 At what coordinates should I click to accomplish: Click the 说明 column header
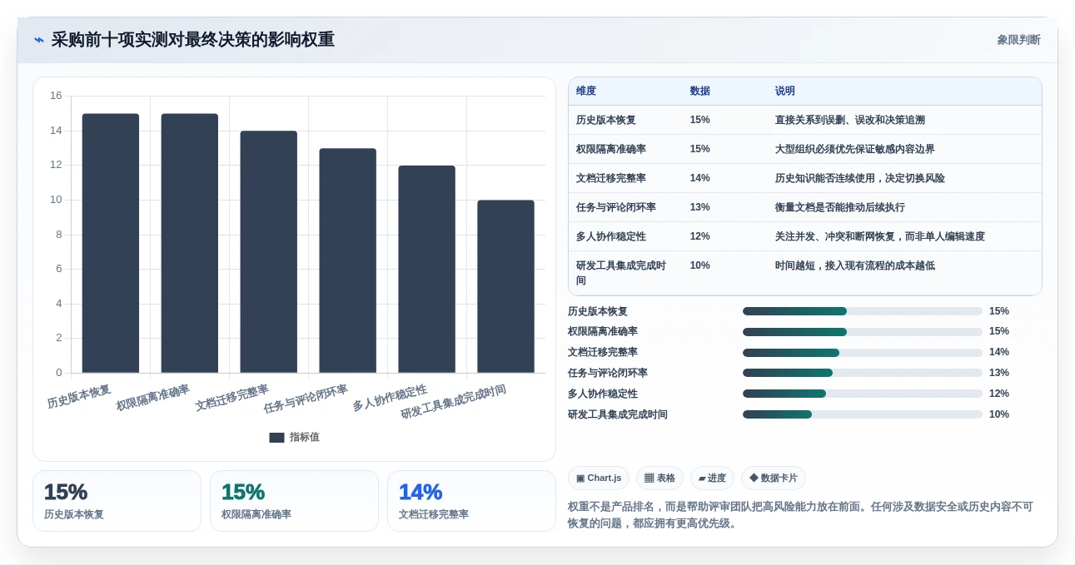(785, 92)
